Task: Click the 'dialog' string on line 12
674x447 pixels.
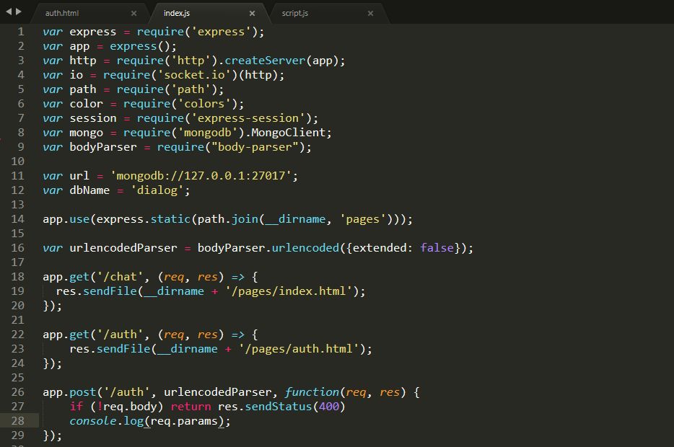Action: pyautogui.click(x=157, y=190)
